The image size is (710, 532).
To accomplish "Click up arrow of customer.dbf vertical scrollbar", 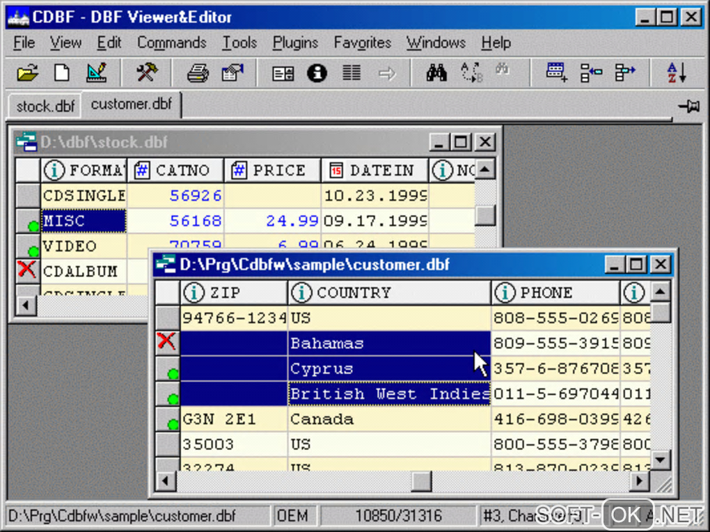I will coord(660,291).
